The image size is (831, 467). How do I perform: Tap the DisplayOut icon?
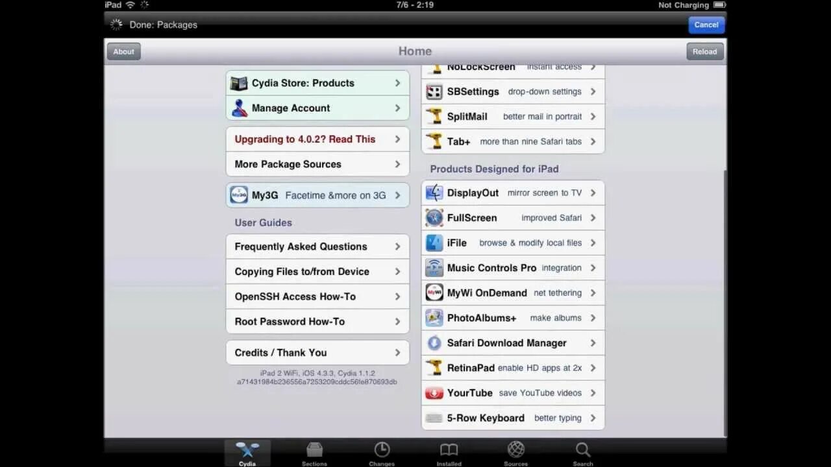point(434,193)
